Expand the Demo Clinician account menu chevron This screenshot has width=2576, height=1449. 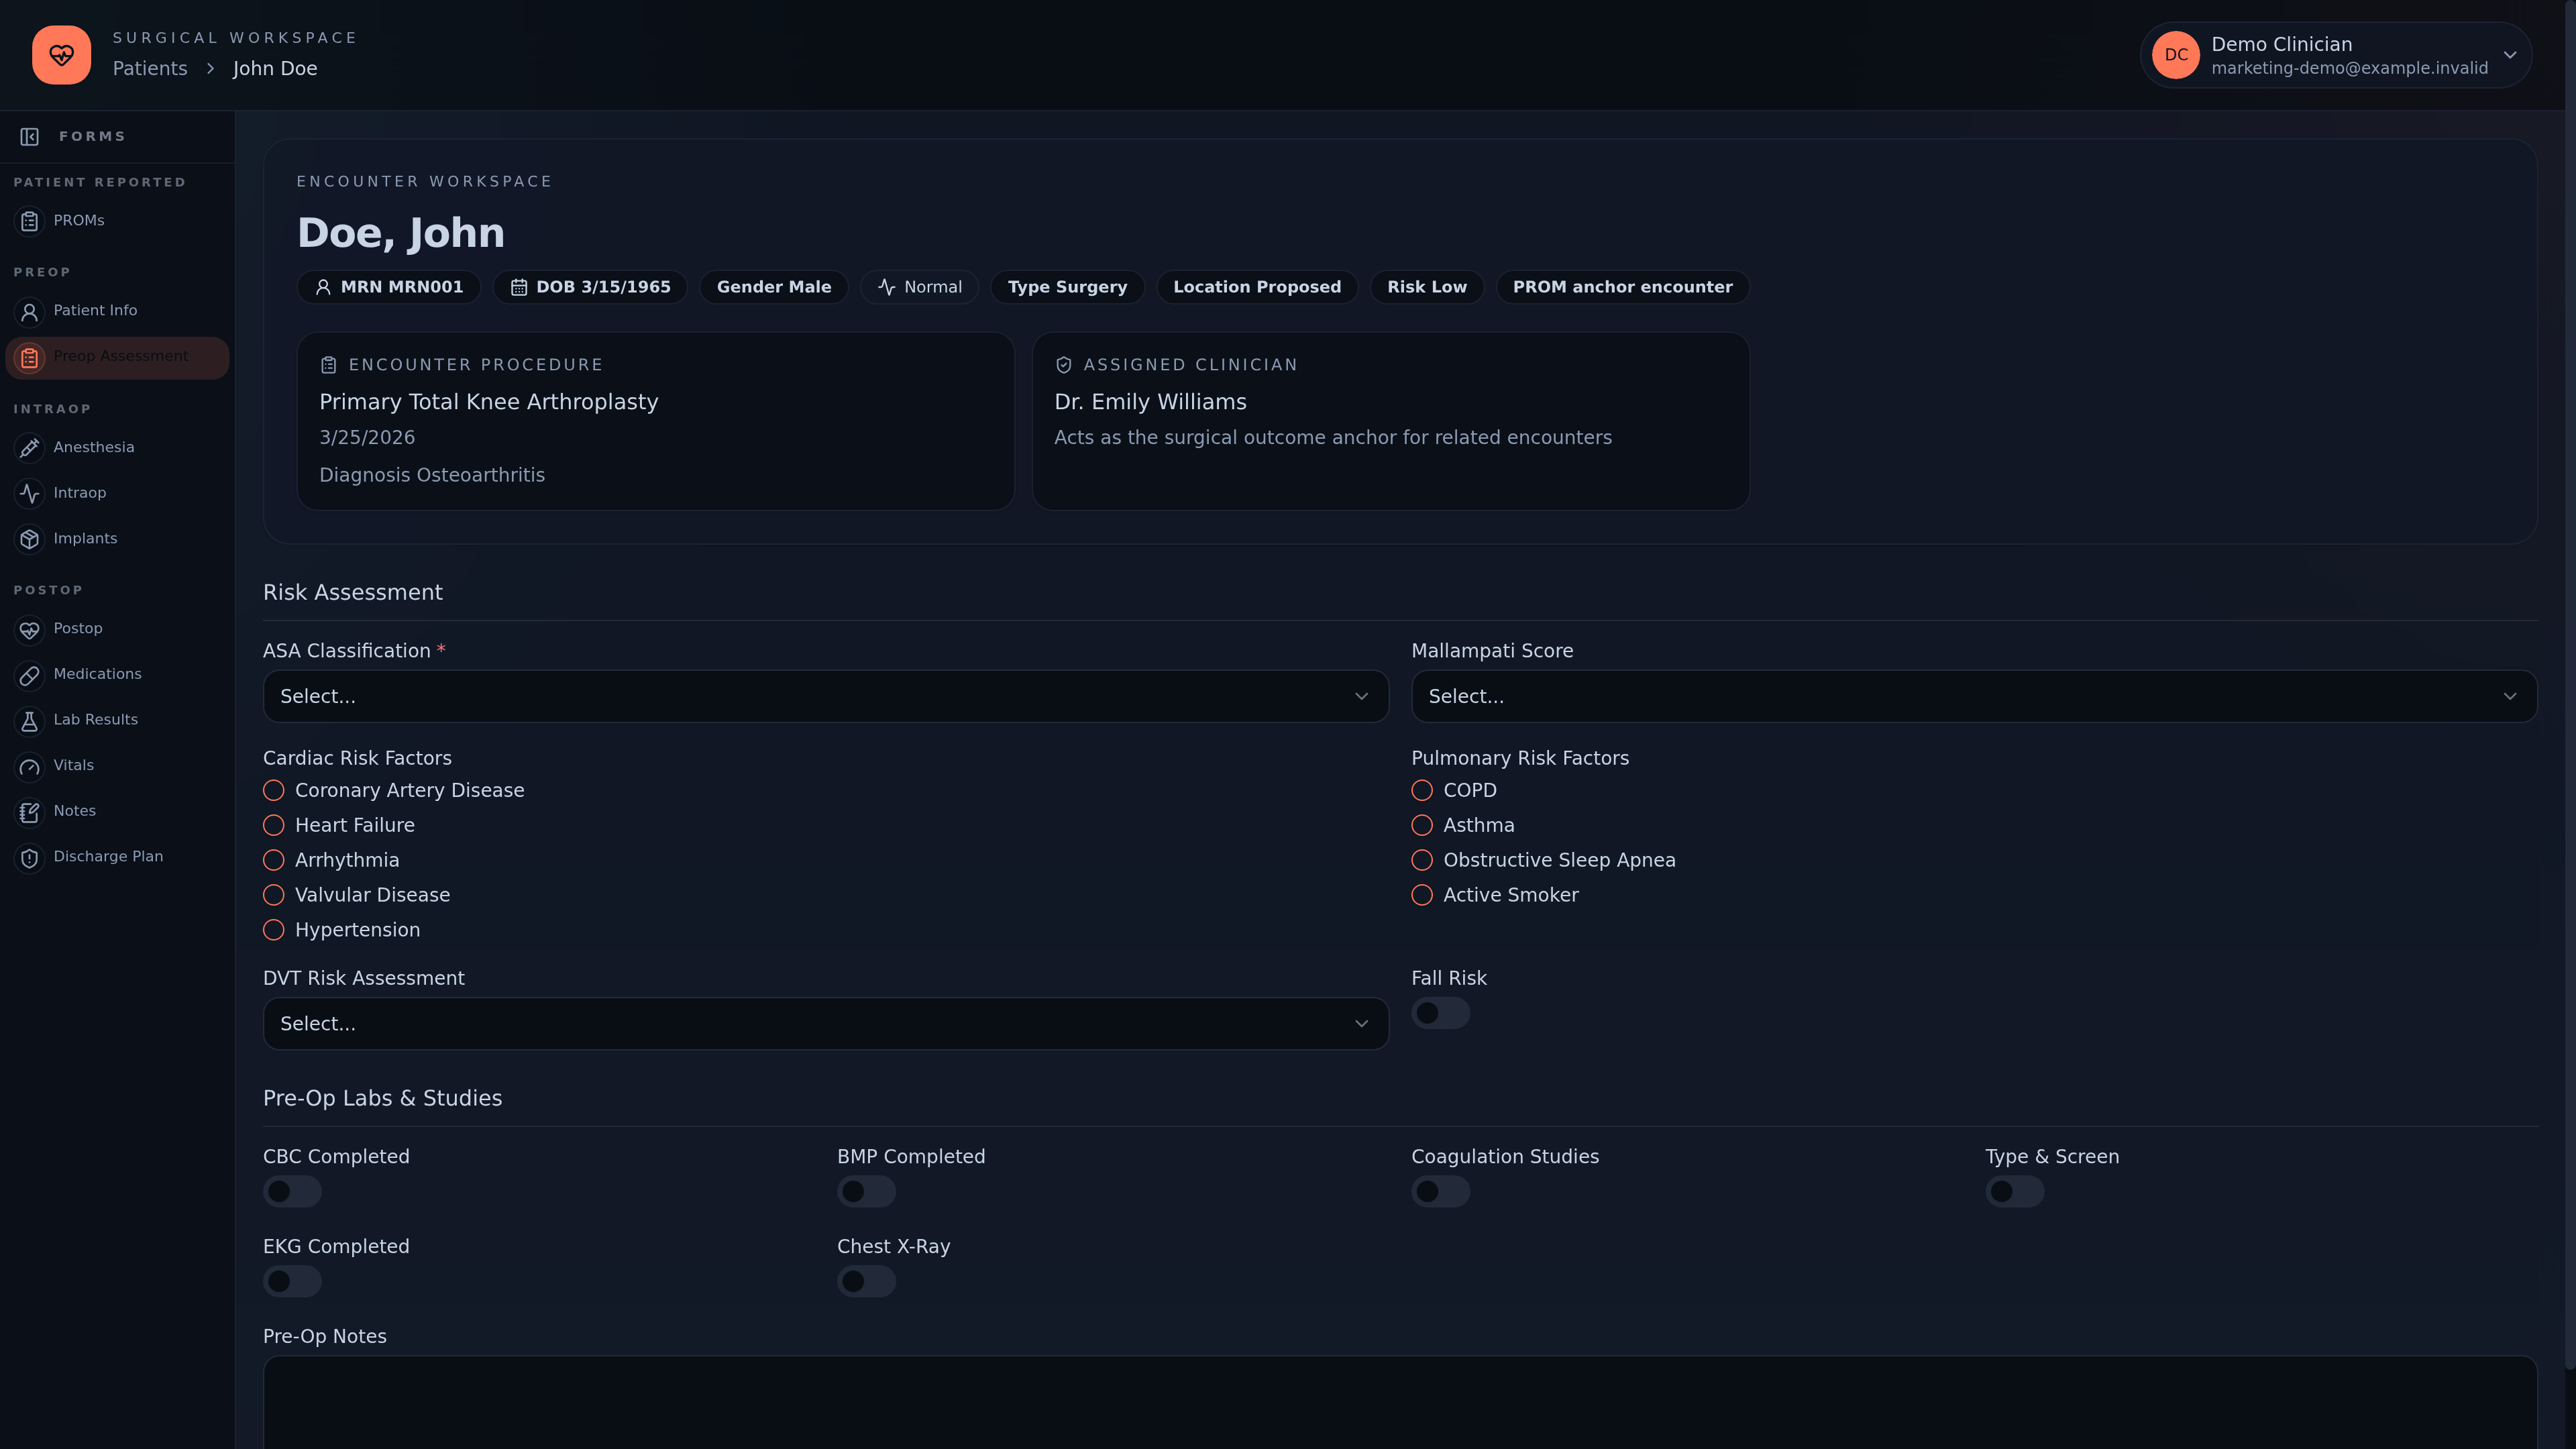click(2509, 55)
